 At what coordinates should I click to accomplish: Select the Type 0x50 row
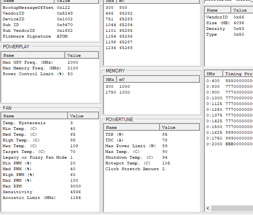(x=229, y=34)
